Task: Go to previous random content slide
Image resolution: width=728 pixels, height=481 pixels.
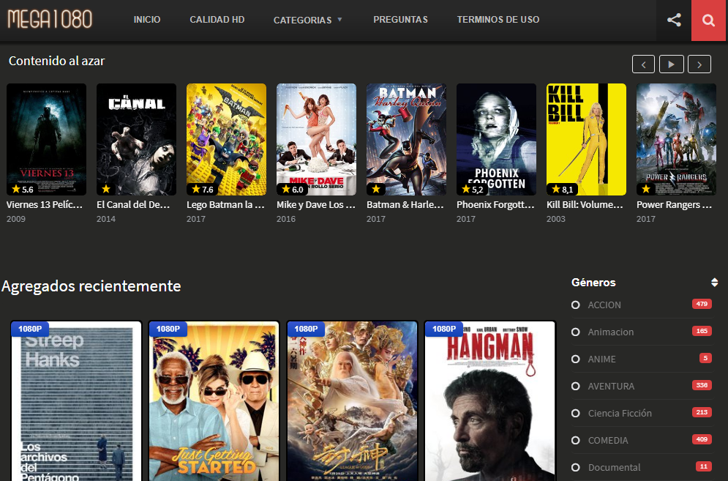Action: point(643,64)
